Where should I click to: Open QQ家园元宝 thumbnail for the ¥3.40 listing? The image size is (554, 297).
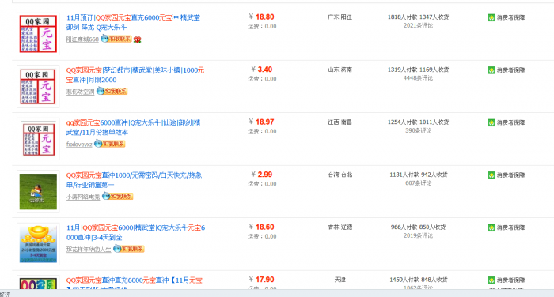click(x=38, y=86)
